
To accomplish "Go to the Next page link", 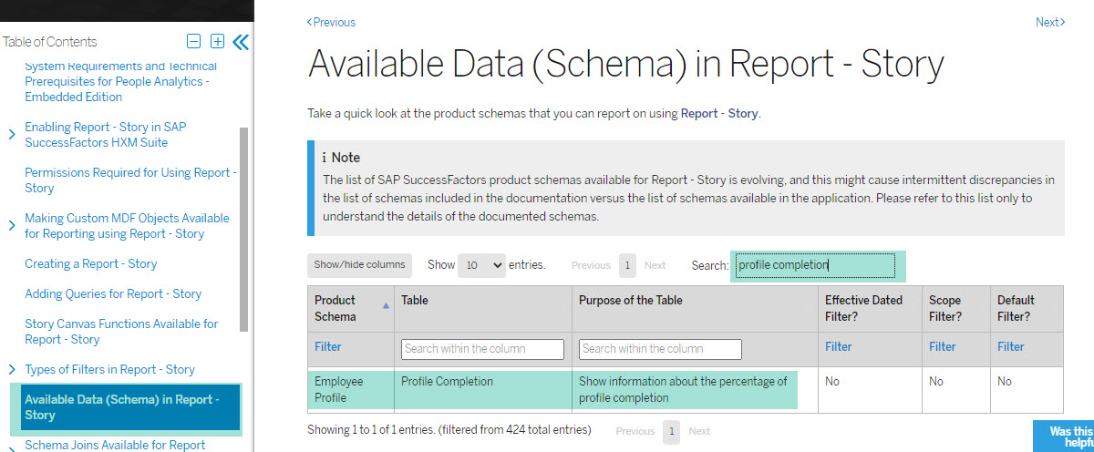I will [1050, 22].
